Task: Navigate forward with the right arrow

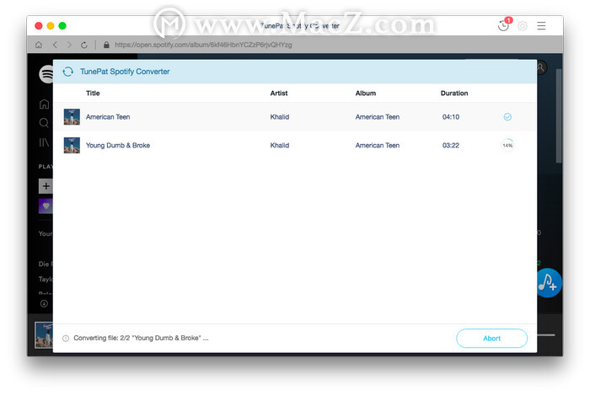Action: [x=69, y=45]
